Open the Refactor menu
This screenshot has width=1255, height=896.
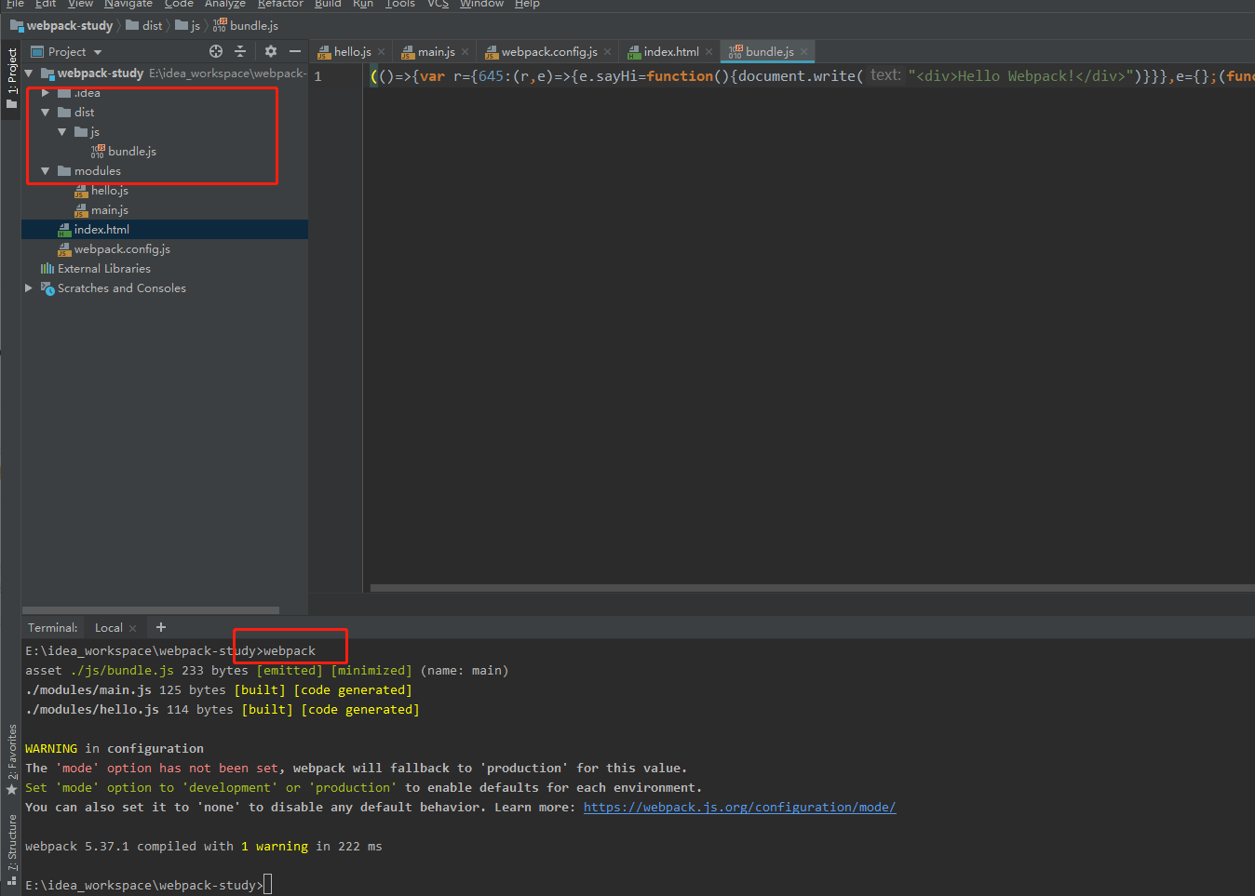(280, 4)
